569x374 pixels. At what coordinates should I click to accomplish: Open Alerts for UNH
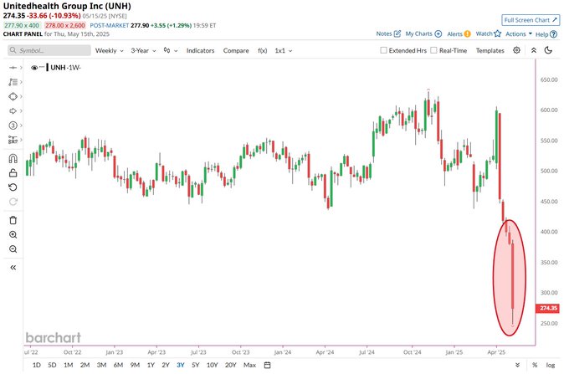click(459, 33)
